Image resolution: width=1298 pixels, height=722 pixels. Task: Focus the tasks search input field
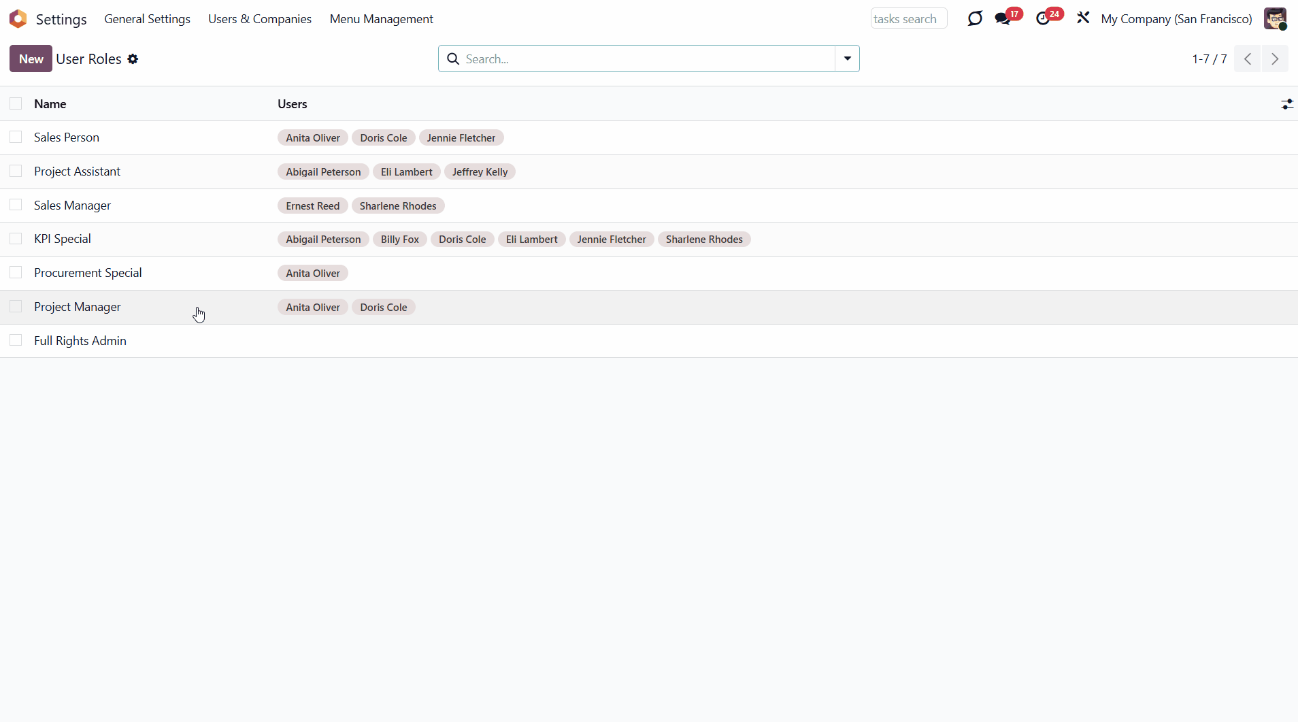[908, 19]
